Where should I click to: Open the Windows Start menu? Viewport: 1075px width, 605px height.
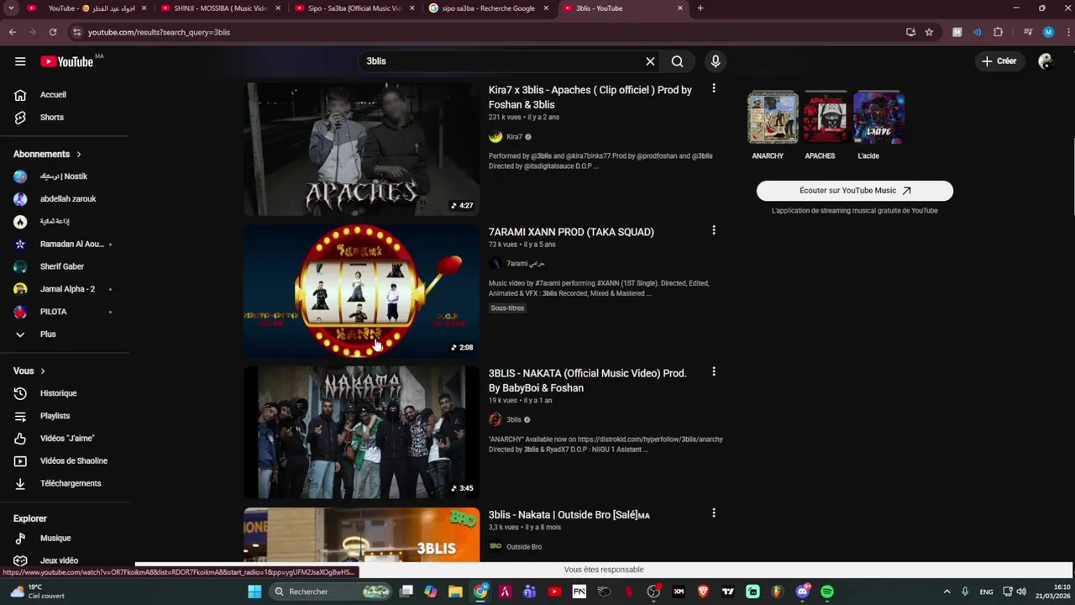click(254, 592)
